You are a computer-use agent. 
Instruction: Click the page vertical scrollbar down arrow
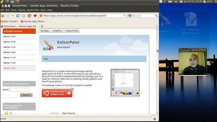click(x=157, y=113)
